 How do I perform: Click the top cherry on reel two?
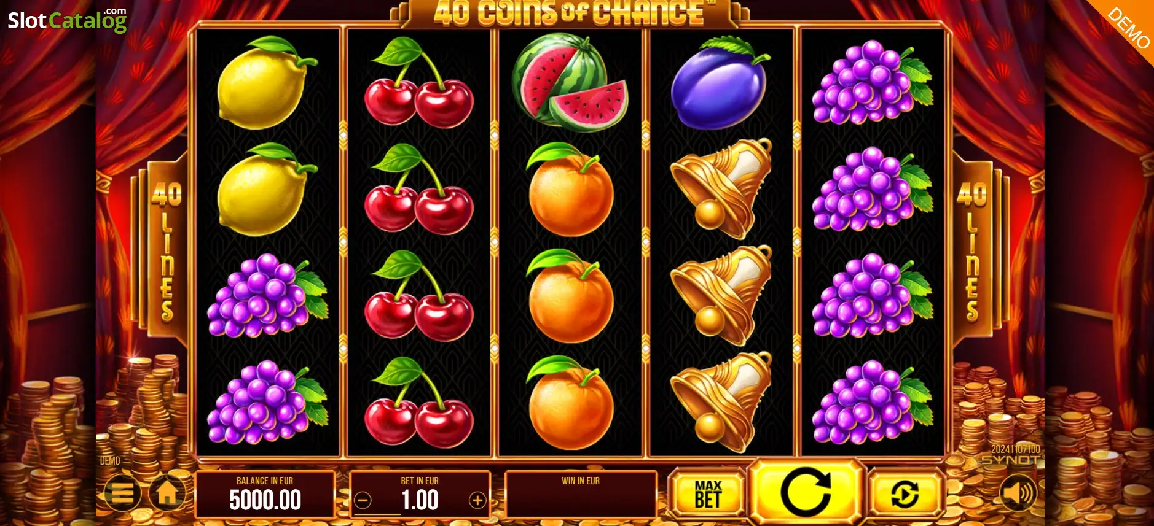coord(419,82)
